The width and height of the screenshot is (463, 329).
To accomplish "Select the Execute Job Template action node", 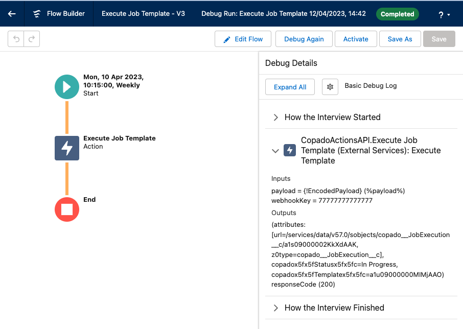I will [66, 148].
